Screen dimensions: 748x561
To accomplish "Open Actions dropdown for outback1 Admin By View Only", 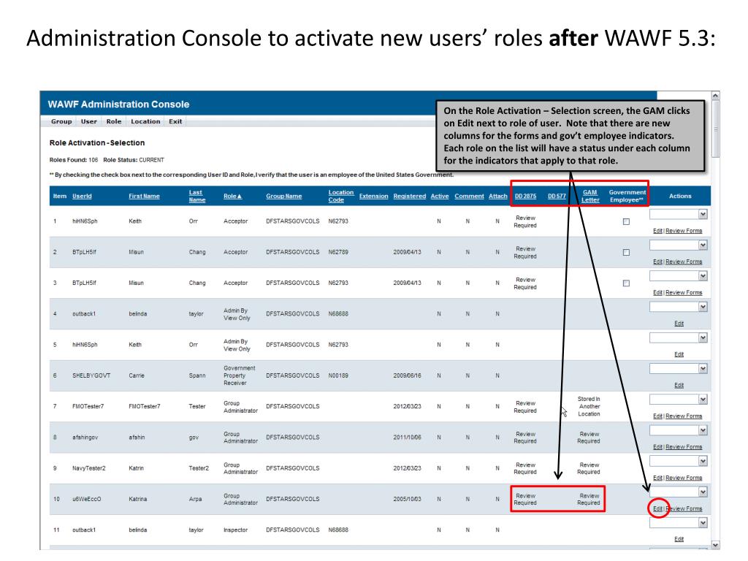I will pyautogui.click(x=678, y=308).
